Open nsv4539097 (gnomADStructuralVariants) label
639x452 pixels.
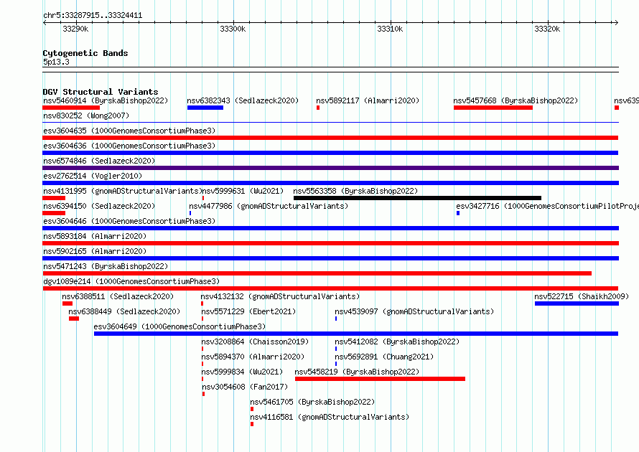(414, 311)
